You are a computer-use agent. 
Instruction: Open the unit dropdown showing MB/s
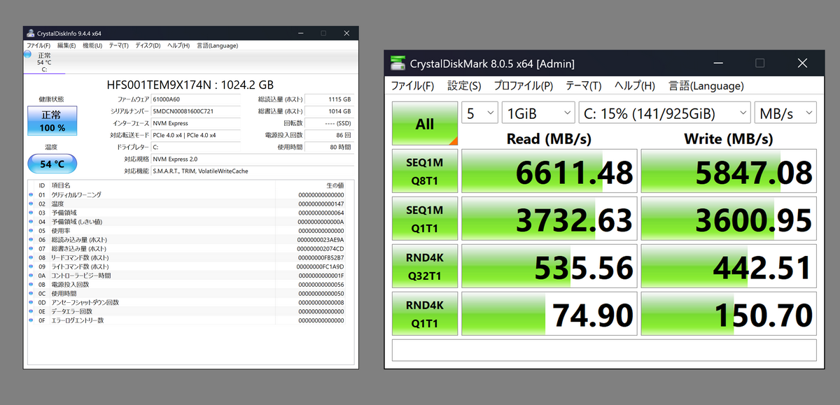click(785, 113)
